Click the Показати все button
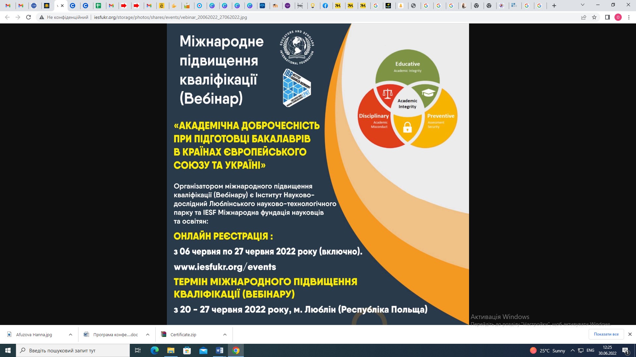Image resolution: width=636 pixels, height=357 pixels. coord(606,334)
